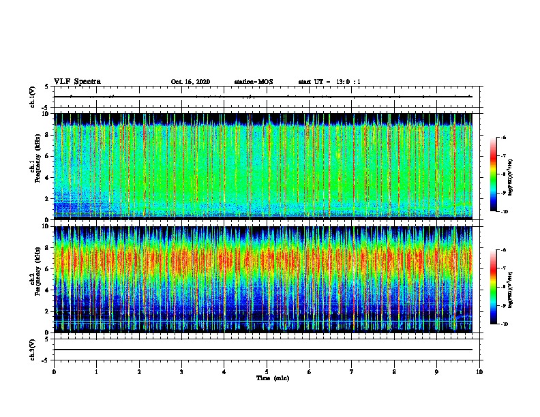
Task: Click the "1" tick on the time axis
Action: [x=96, y=372]
